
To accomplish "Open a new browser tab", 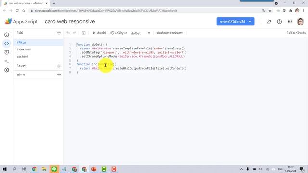I will [54, 3].
